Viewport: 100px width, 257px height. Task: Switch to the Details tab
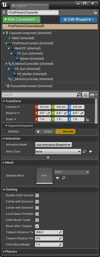30,6
